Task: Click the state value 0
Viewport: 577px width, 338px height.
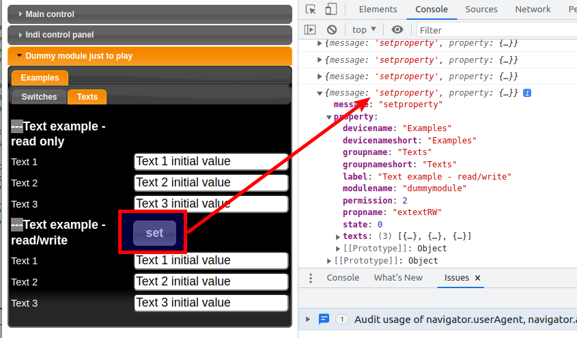Action: 380,225
